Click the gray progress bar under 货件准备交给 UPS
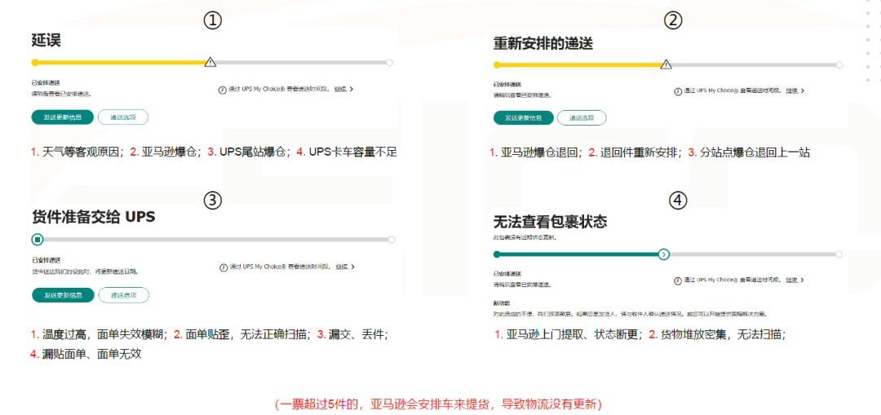The width and height of the screenshot is (881, 415). coord(216,240)
